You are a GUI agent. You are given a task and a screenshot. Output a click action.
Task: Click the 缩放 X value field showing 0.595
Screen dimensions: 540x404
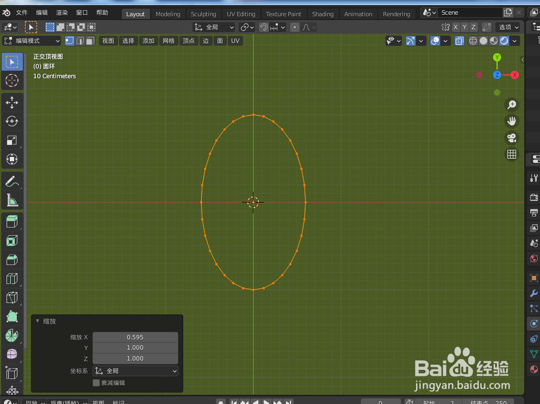135,337
